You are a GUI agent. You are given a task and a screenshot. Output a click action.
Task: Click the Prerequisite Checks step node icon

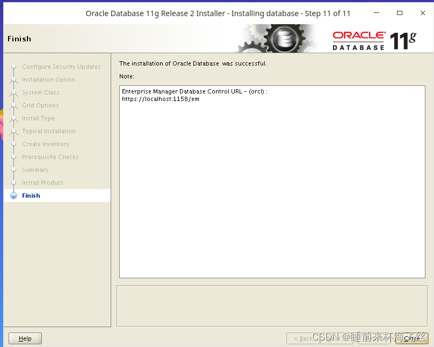13,157
